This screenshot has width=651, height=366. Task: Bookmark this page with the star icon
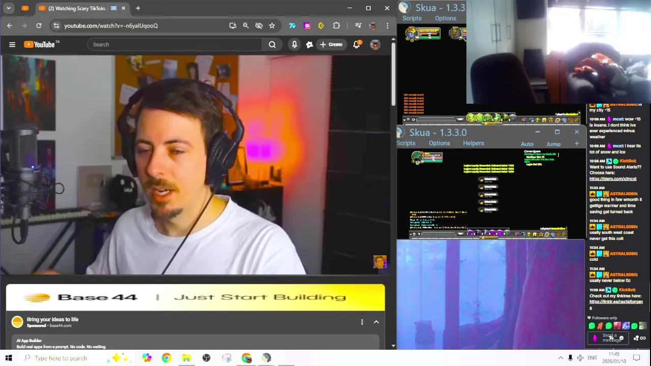click(x=272, y=25)
